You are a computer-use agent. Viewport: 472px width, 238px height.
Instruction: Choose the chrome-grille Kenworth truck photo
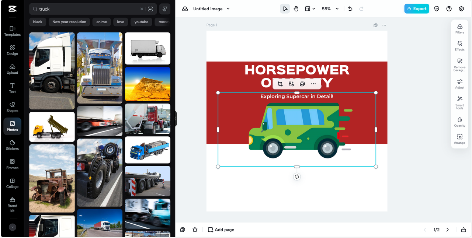pos(100,68)
